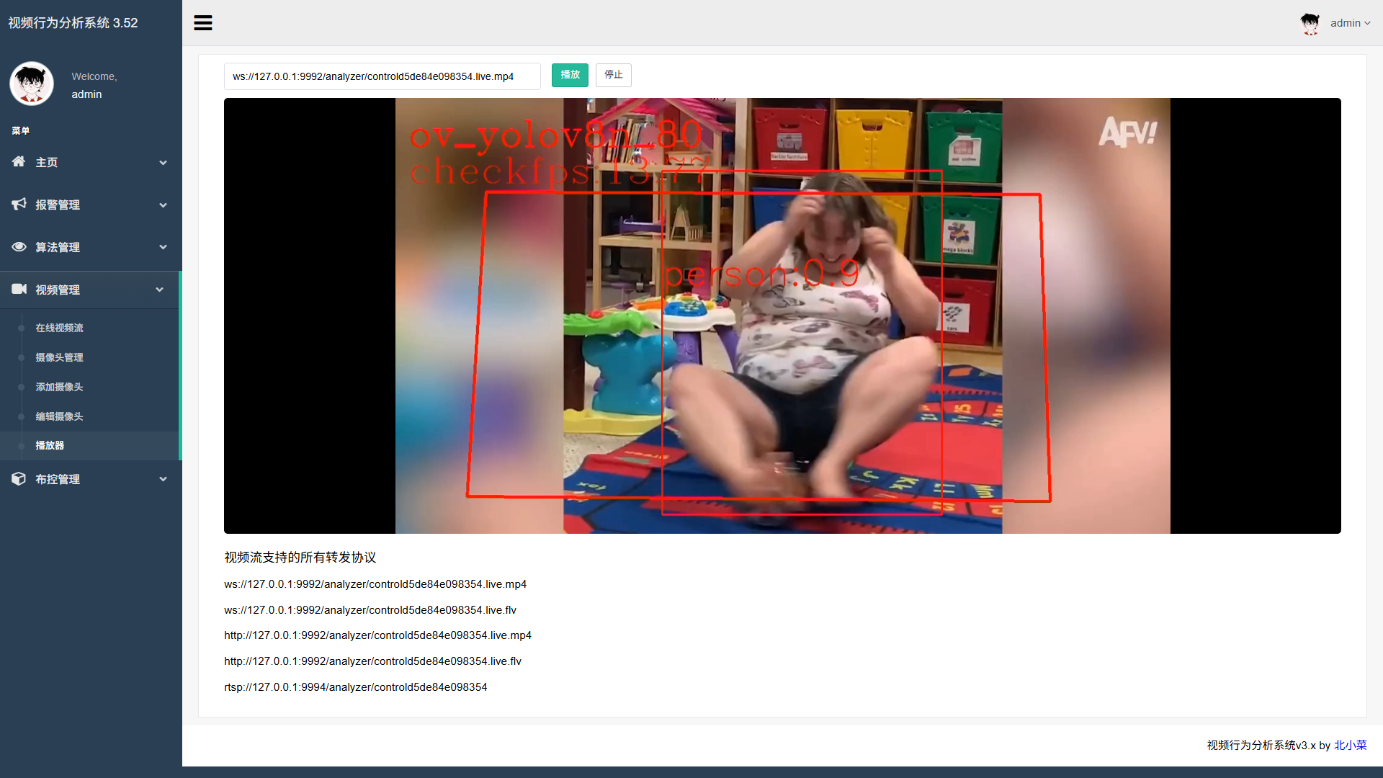Expand the 布控管理 chevron arrow
1383x778 pixels.
pos(164,479)
